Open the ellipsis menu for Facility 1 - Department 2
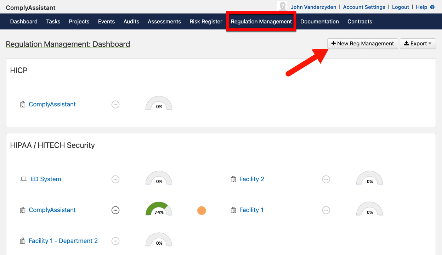Screen dimensions: 442x255 pos(115,241)
